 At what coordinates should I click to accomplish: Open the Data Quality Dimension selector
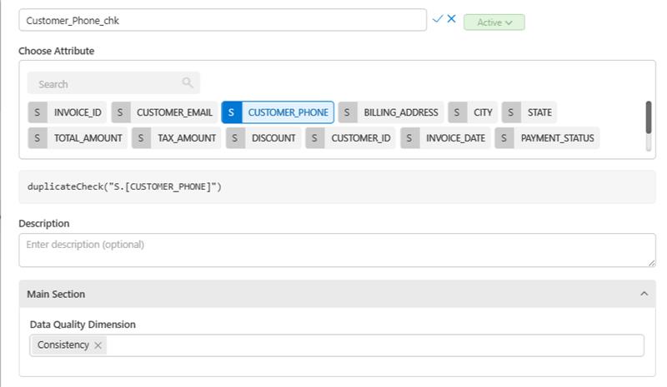[375, 345]
